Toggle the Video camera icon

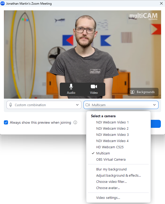(94, 89)
